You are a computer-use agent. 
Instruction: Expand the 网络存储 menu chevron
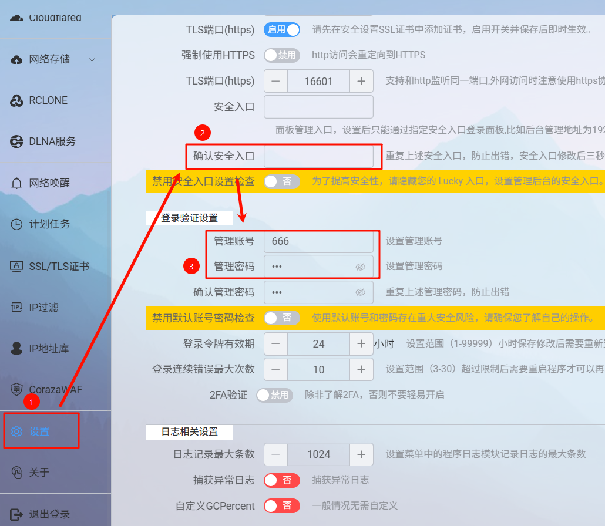92,59
